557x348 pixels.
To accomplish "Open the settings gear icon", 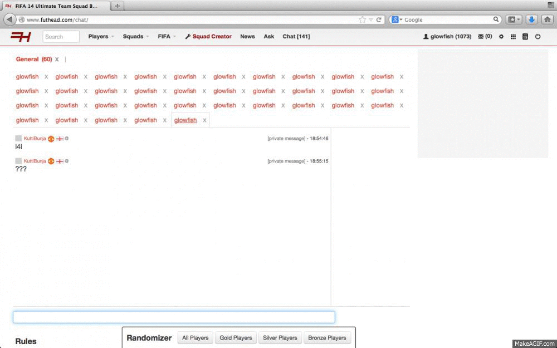I will (x=501, y=37).
